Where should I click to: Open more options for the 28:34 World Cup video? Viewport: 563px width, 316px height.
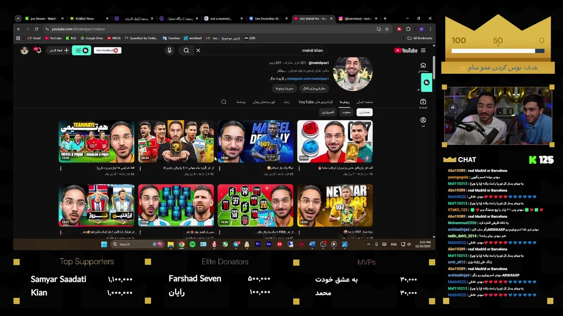coord(140,169)
